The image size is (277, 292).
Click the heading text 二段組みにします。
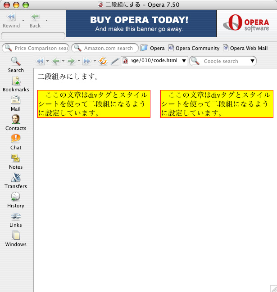point(68,76)
